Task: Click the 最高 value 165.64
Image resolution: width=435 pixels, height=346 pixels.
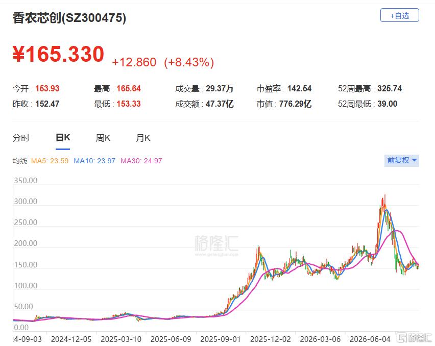Action: click(129, 88)
